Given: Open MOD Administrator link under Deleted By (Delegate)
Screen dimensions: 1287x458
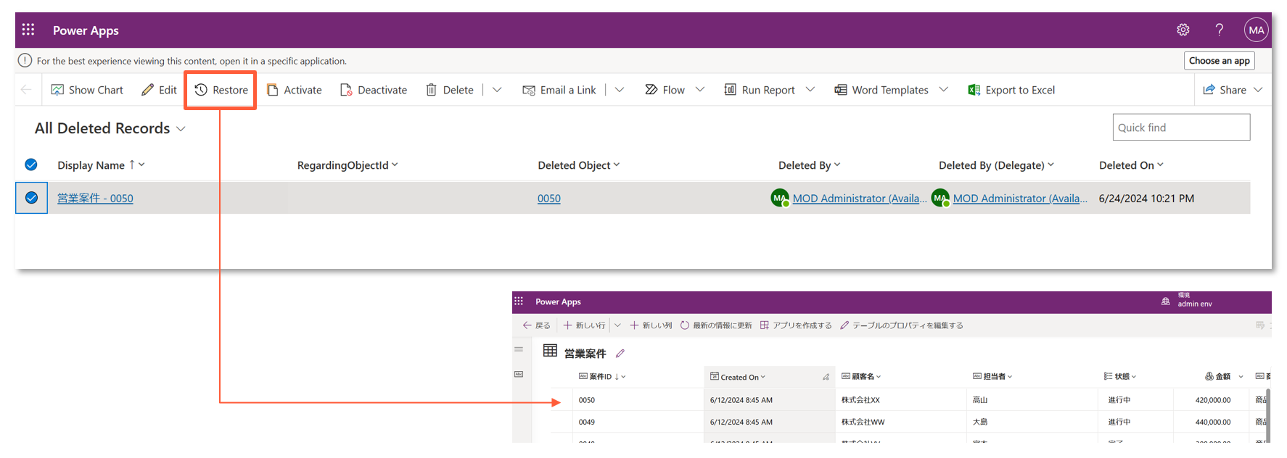Looking at the screenshot, I should [x=1019, y=199].
